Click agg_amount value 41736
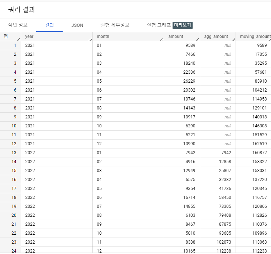The image size is (271, 254). pos(225,189)
